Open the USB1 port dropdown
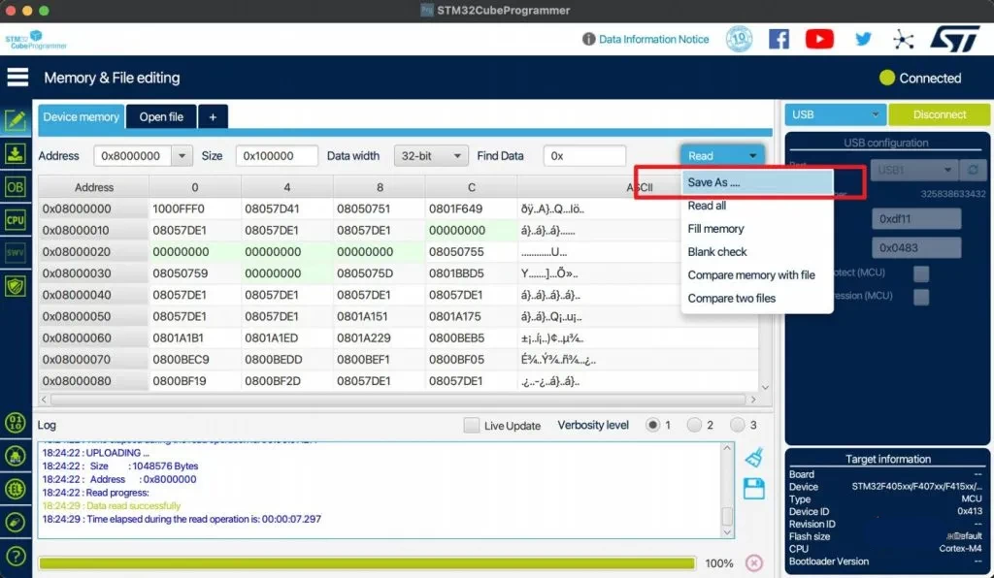This screenshot has height=578, width=994. pyautogui.click(x=914, y=170)
